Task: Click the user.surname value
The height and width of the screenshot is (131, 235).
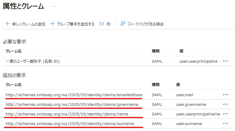Action: pos(189,124)
